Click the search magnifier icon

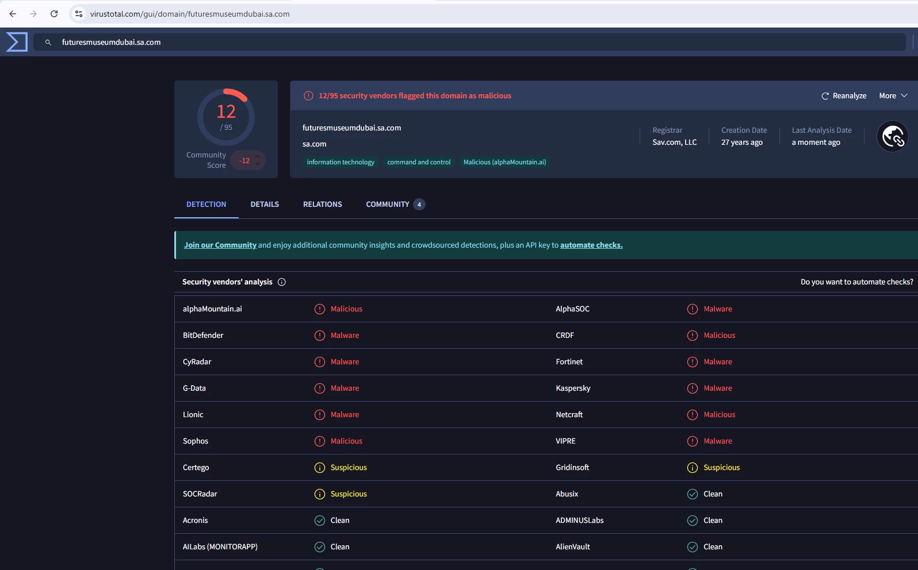coord(48,43)
